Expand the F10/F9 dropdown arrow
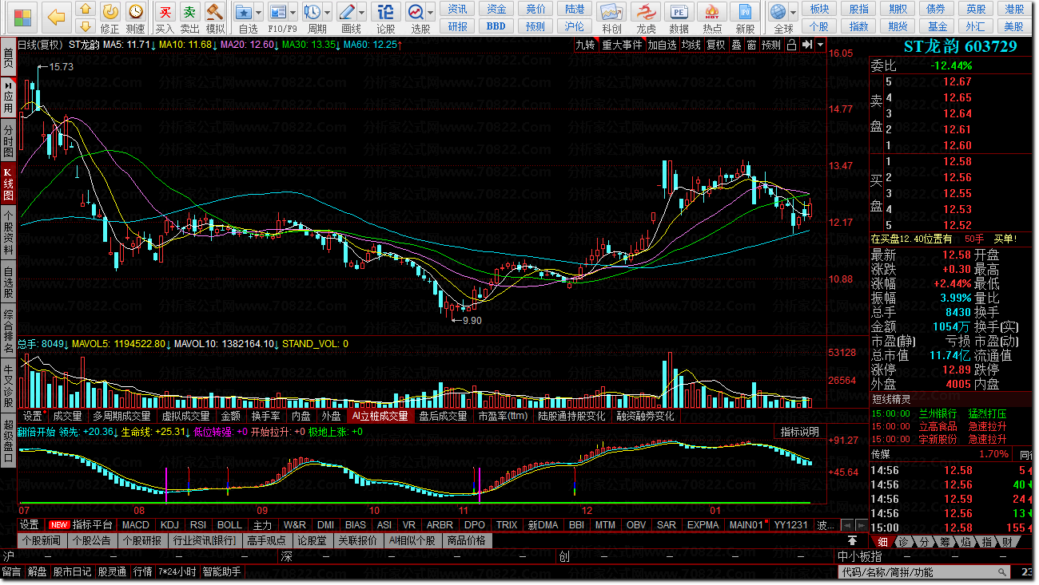1039x585 pixels. 293,13
